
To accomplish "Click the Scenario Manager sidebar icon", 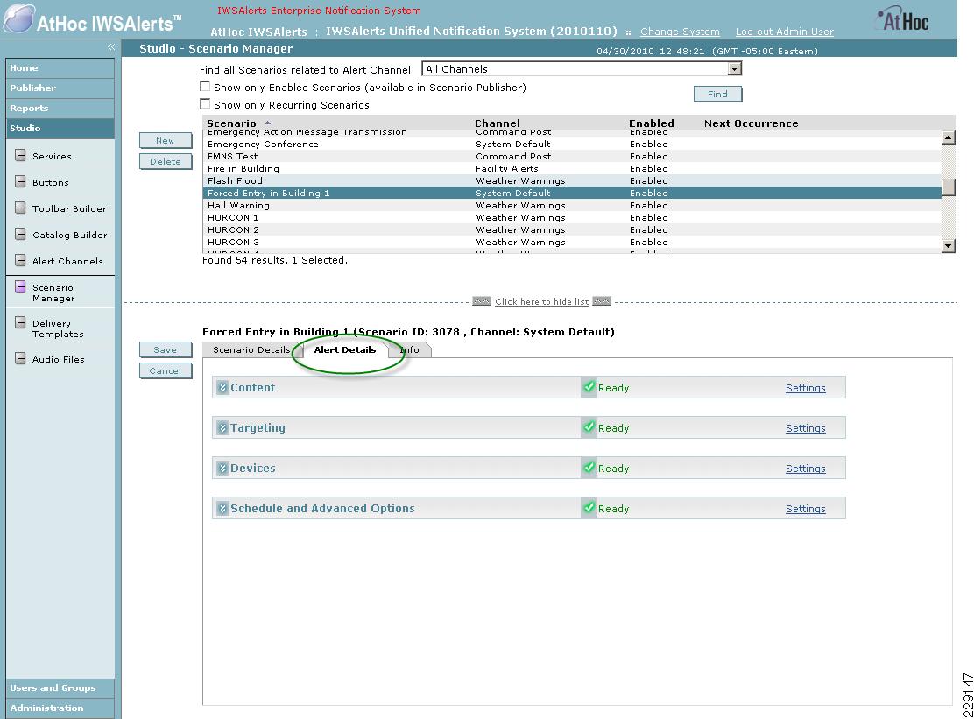I will (20, 287).
